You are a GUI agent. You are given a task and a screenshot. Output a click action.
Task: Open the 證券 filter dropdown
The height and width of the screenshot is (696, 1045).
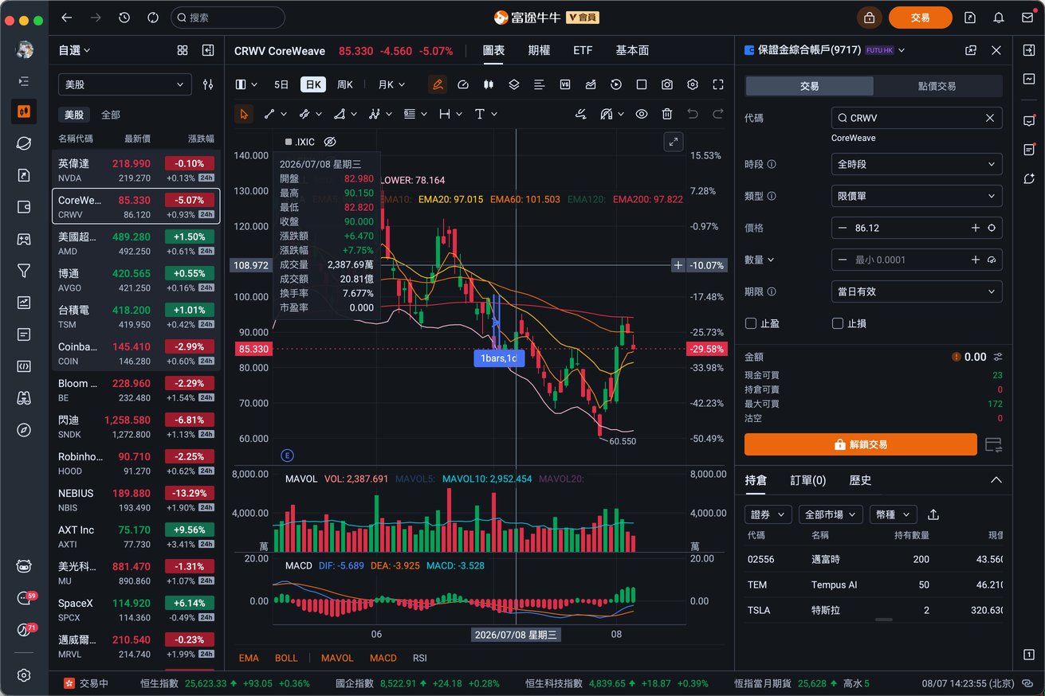768,514
